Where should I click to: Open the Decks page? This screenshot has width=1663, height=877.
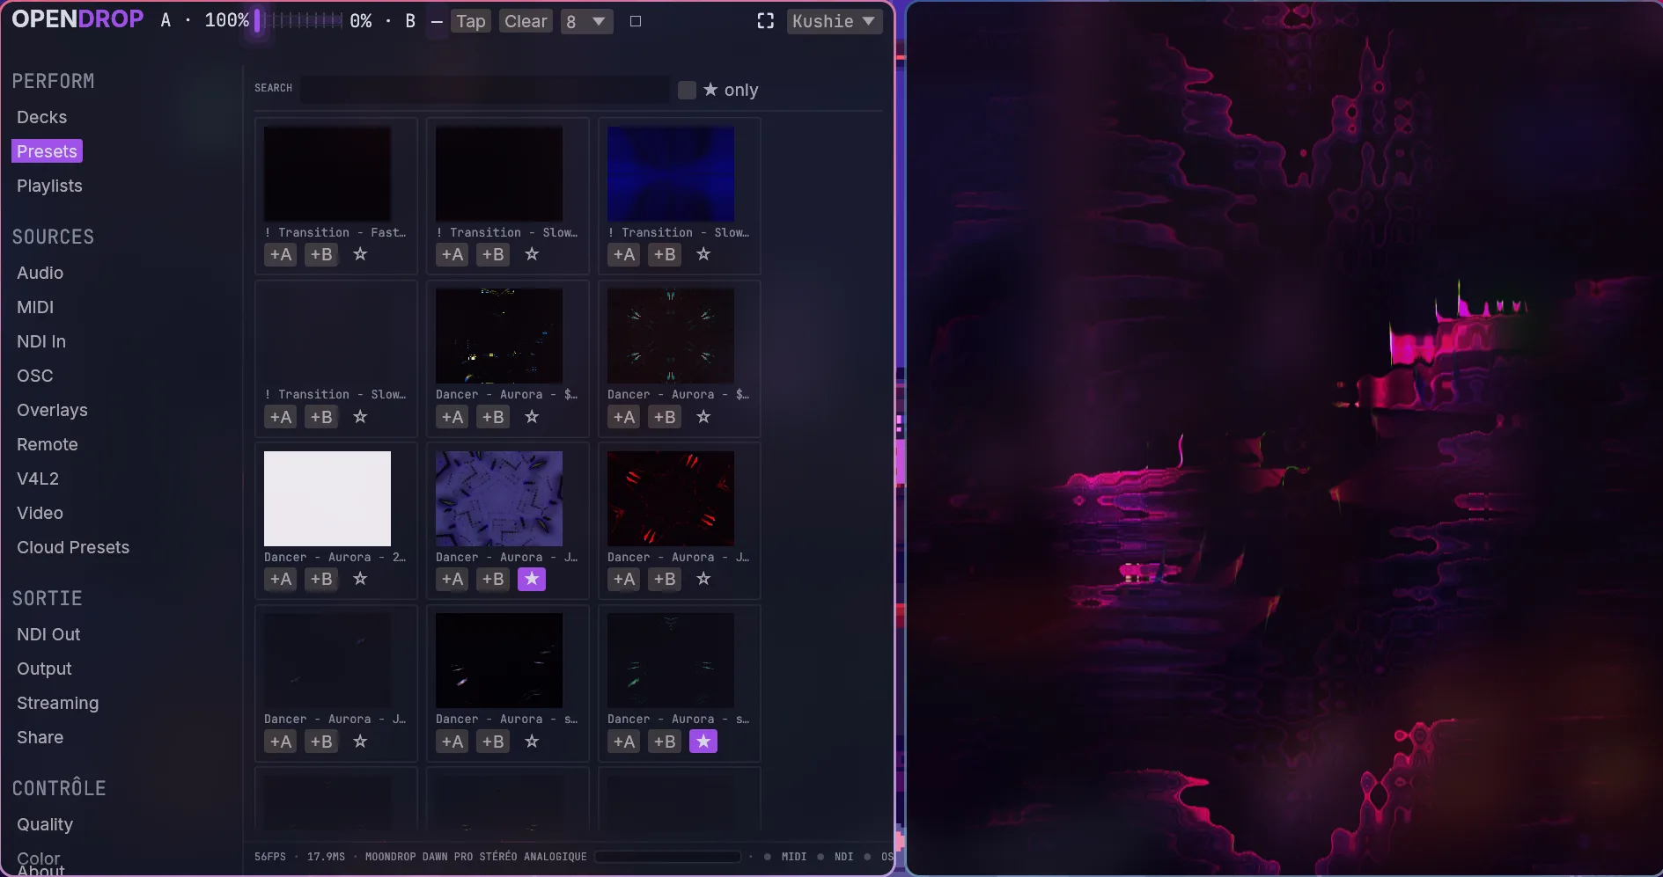pos(41,117)
